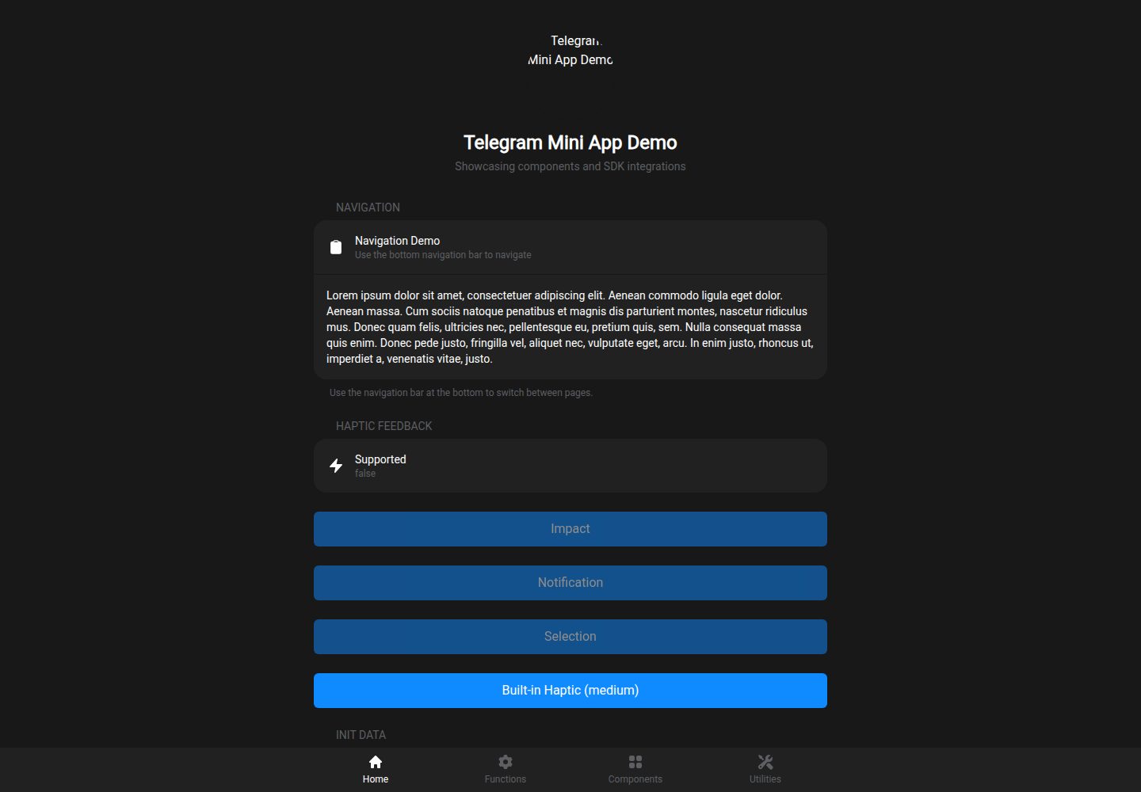Viewport: 1141px width, 792px height.
Task: Click the Components grid icon
Action: (x=635, y=762)
